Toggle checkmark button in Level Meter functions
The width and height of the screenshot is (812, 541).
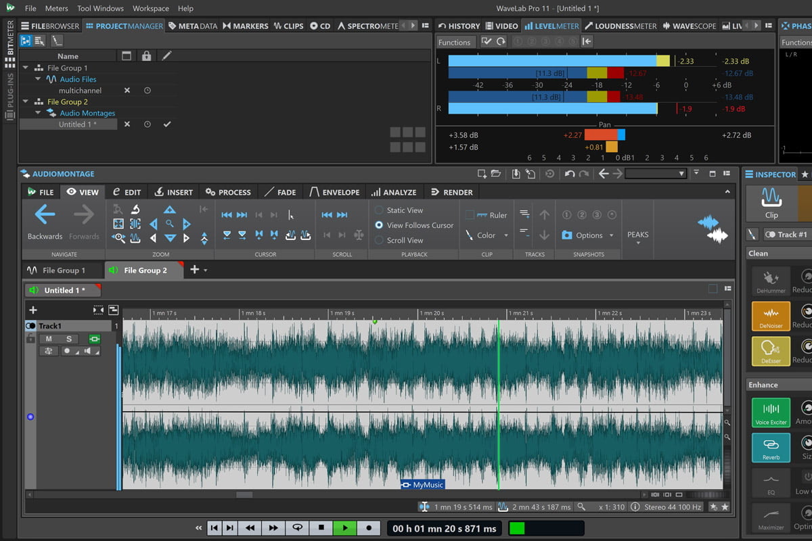tap(487, 41)
